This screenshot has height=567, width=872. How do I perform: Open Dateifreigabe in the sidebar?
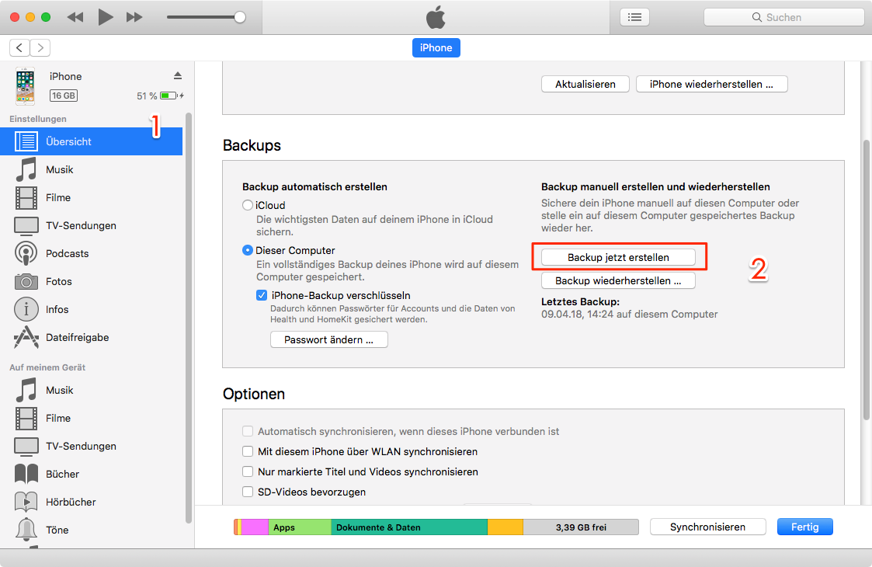77,337
